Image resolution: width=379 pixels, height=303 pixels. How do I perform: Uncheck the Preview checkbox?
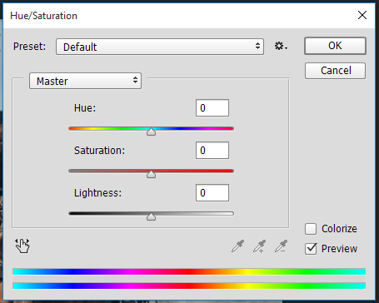click(311, 249)
